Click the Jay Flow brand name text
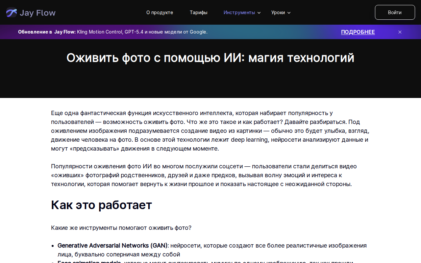Viewport: 421px width, 263px height. coord(38,12)
